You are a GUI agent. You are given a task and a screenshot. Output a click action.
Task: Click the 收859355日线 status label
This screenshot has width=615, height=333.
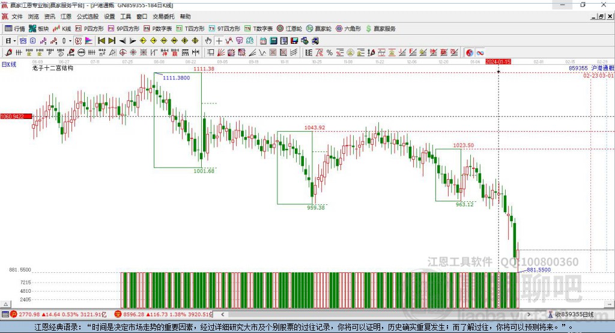pyautogui.click(x=574, y=314)
